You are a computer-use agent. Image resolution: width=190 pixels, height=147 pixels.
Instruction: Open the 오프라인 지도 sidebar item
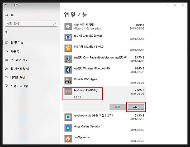coord(31,60)
